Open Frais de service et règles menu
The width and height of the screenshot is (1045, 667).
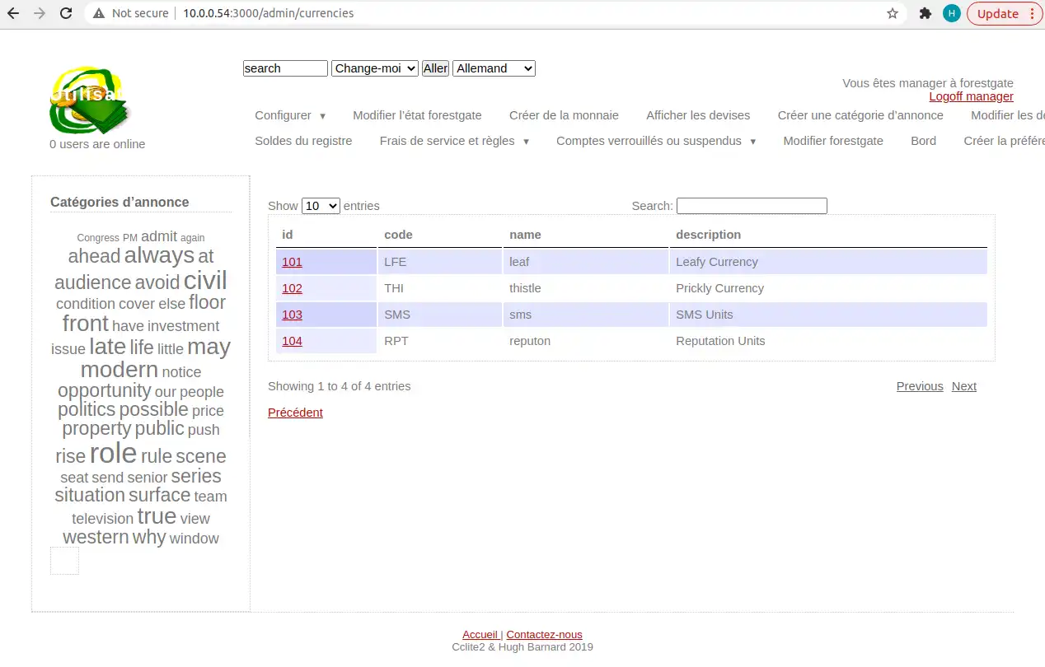point(454,141)
